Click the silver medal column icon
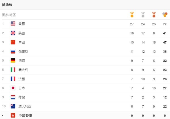Viewport: 170px width, 119px height. [x=143, y=14]
